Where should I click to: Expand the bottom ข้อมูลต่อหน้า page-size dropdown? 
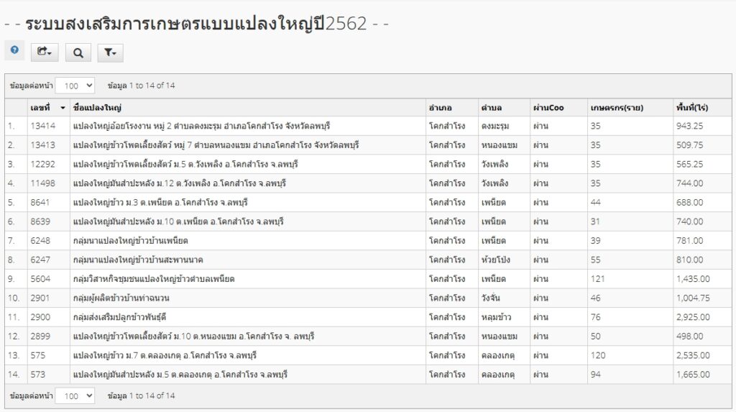(75, 395)
